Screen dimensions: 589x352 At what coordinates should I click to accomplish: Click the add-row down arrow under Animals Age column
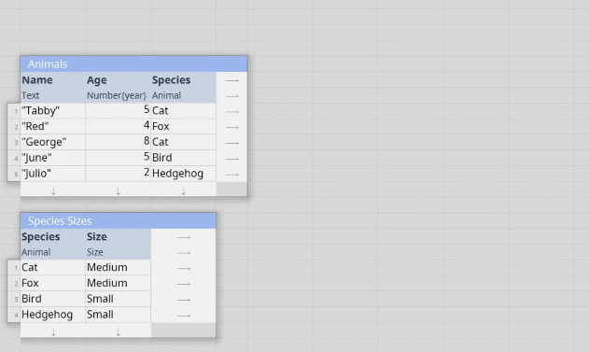pyautogui.click(x=118, y=190)
